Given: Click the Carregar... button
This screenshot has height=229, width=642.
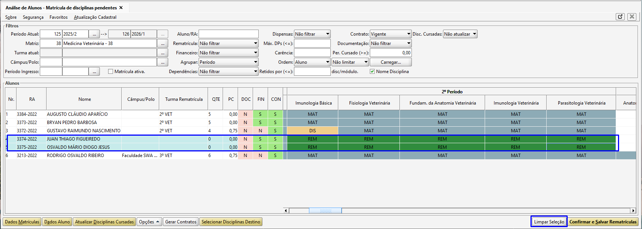Looking at the screenshot, I should 391,62.
